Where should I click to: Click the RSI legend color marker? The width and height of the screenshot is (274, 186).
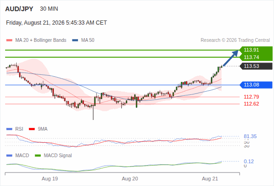pyautogui.click(x=9, y=129)
